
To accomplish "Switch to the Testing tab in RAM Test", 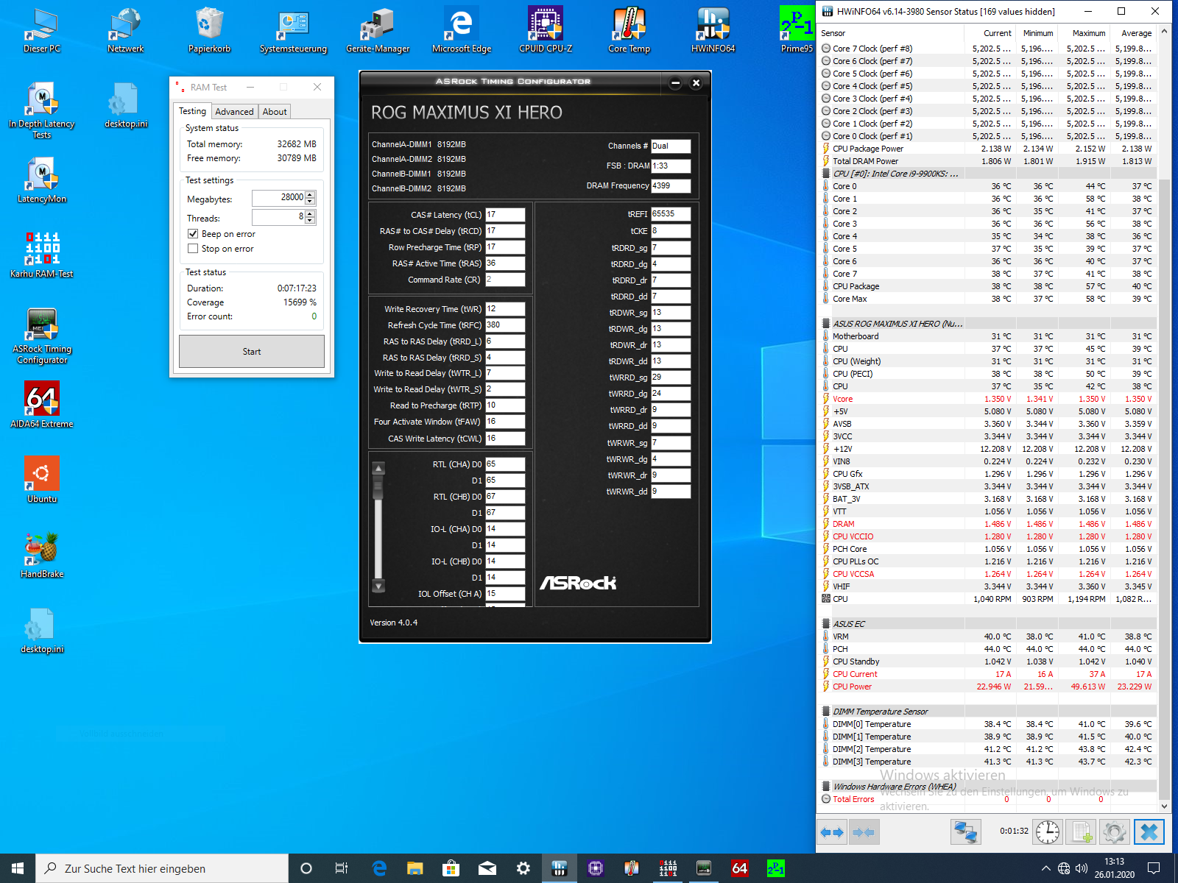I will click(193, 111).
